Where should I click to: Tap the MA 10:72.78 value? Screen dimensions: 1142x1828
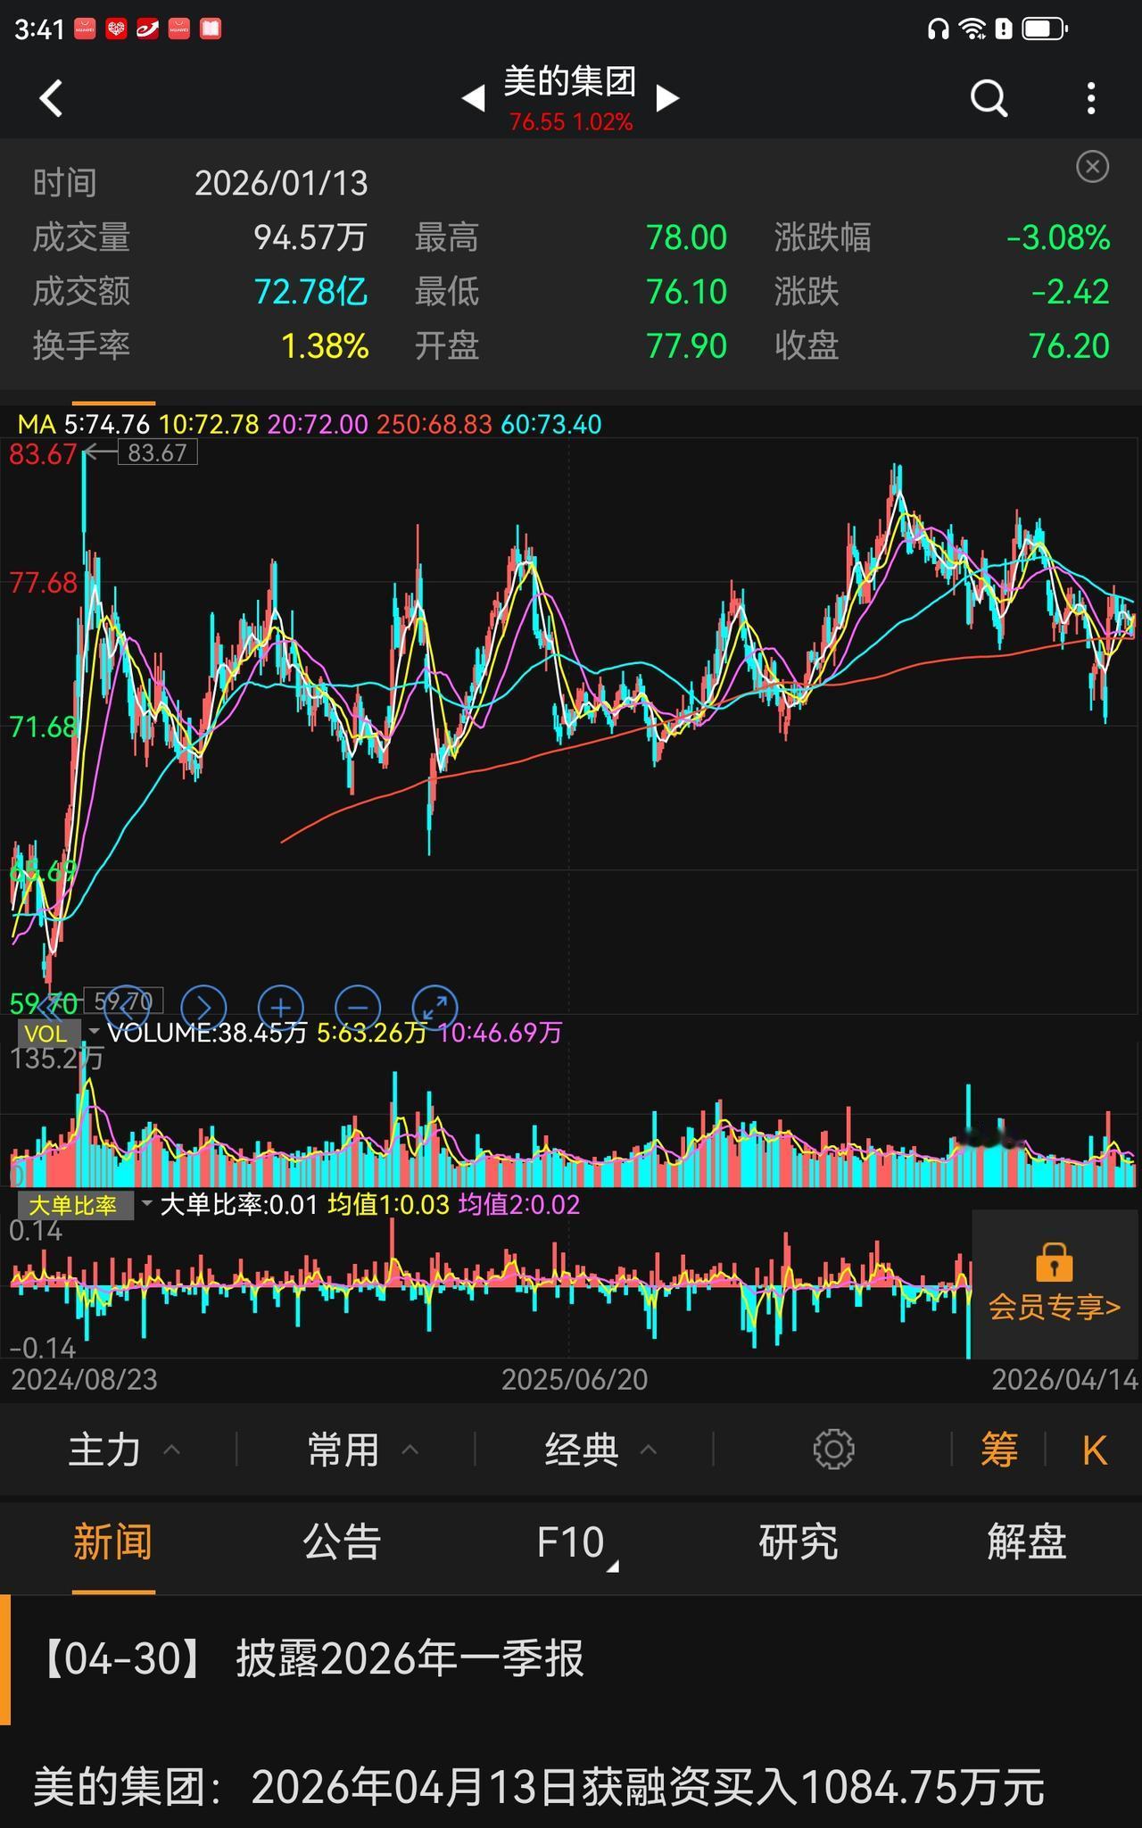210,424
